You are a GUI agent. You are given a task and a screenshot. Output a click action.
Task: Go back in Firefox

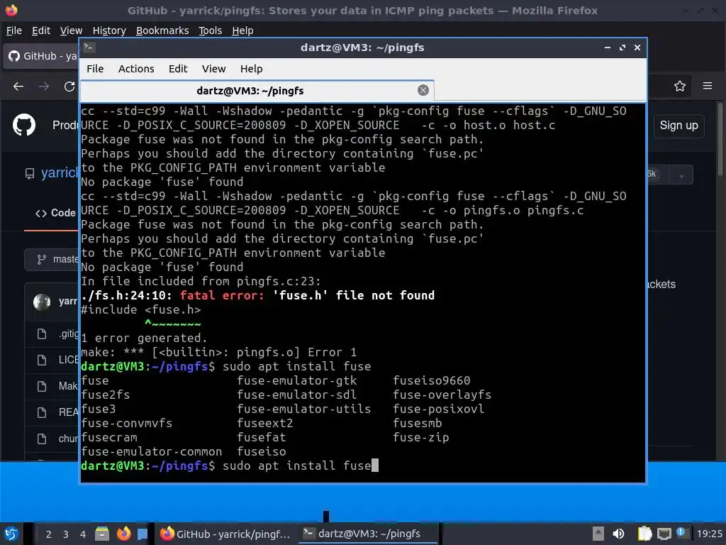pyautogui.click(x=18, y=86)
